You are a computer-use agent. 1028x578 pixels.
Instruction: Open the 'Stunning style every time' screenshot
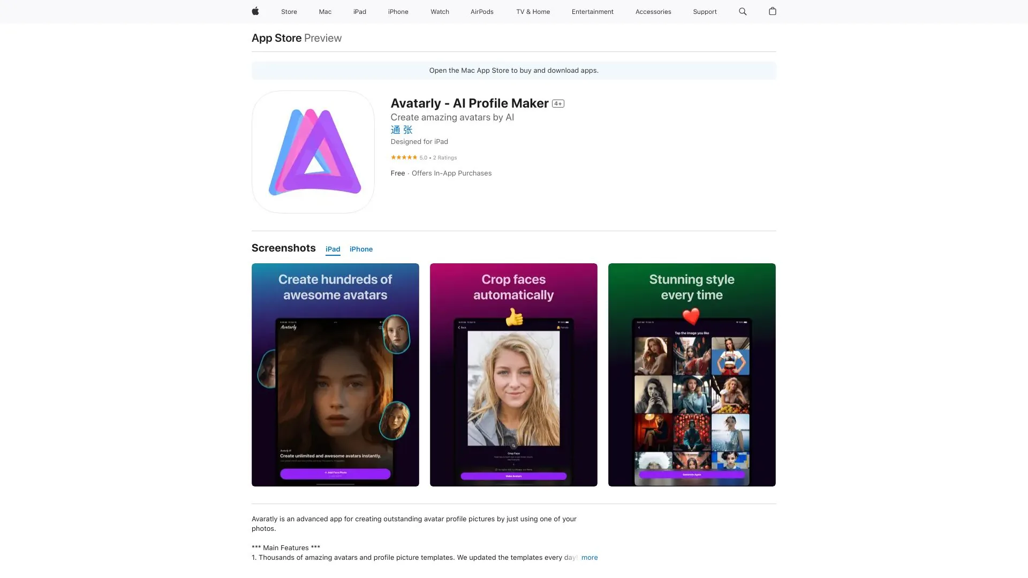click(x=692, y=375)
